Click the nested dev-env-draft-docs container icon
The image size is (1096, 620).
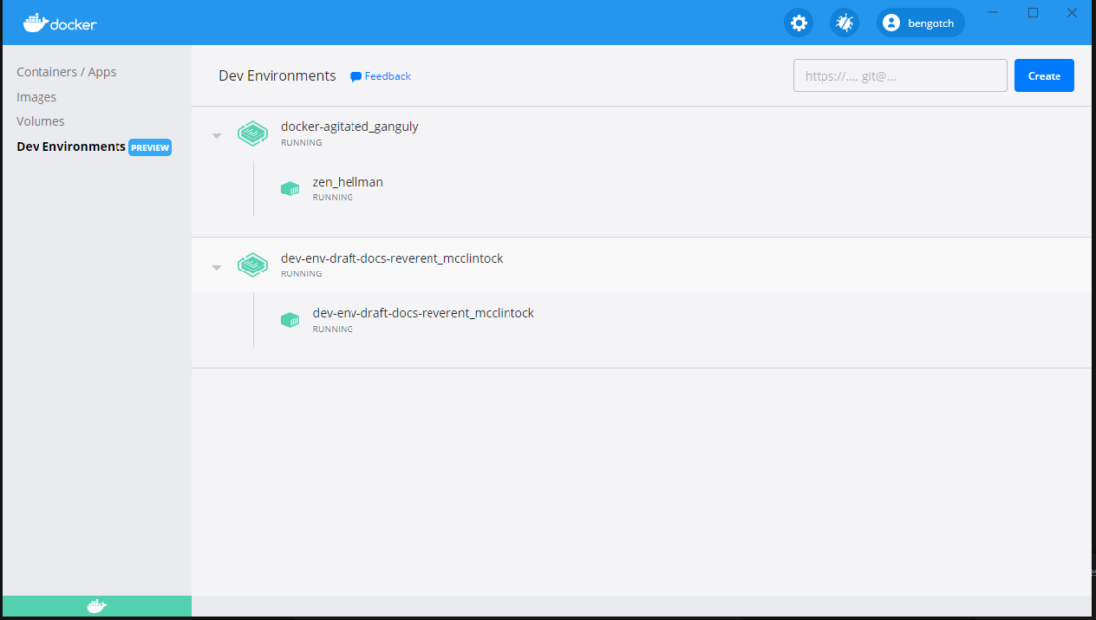pos(290,320)
